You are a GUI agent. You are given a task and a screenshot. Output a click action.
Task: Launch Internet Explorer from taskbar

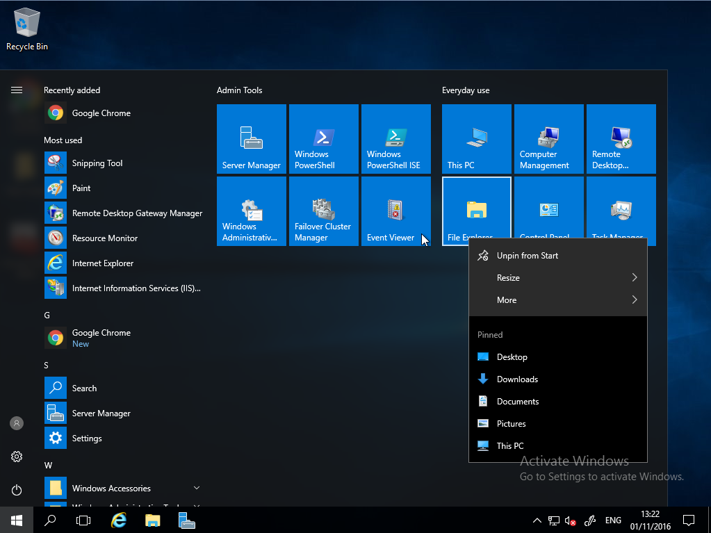[118, 520]
